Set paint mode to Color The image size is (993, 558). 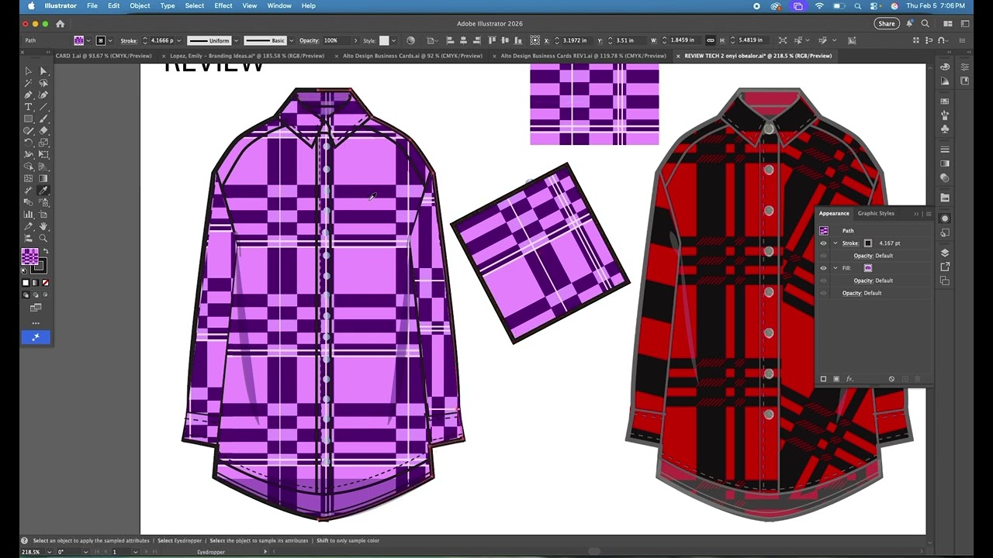click(x=26, y=283)
